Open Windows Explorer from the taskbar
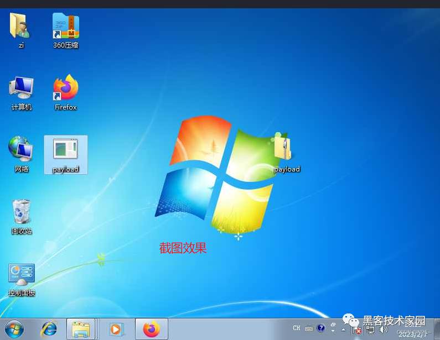 [81, 329]
